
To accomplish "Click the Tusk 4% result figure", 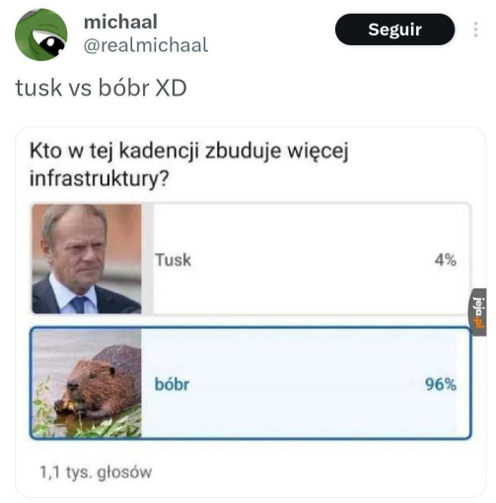I will coord(446,260).
